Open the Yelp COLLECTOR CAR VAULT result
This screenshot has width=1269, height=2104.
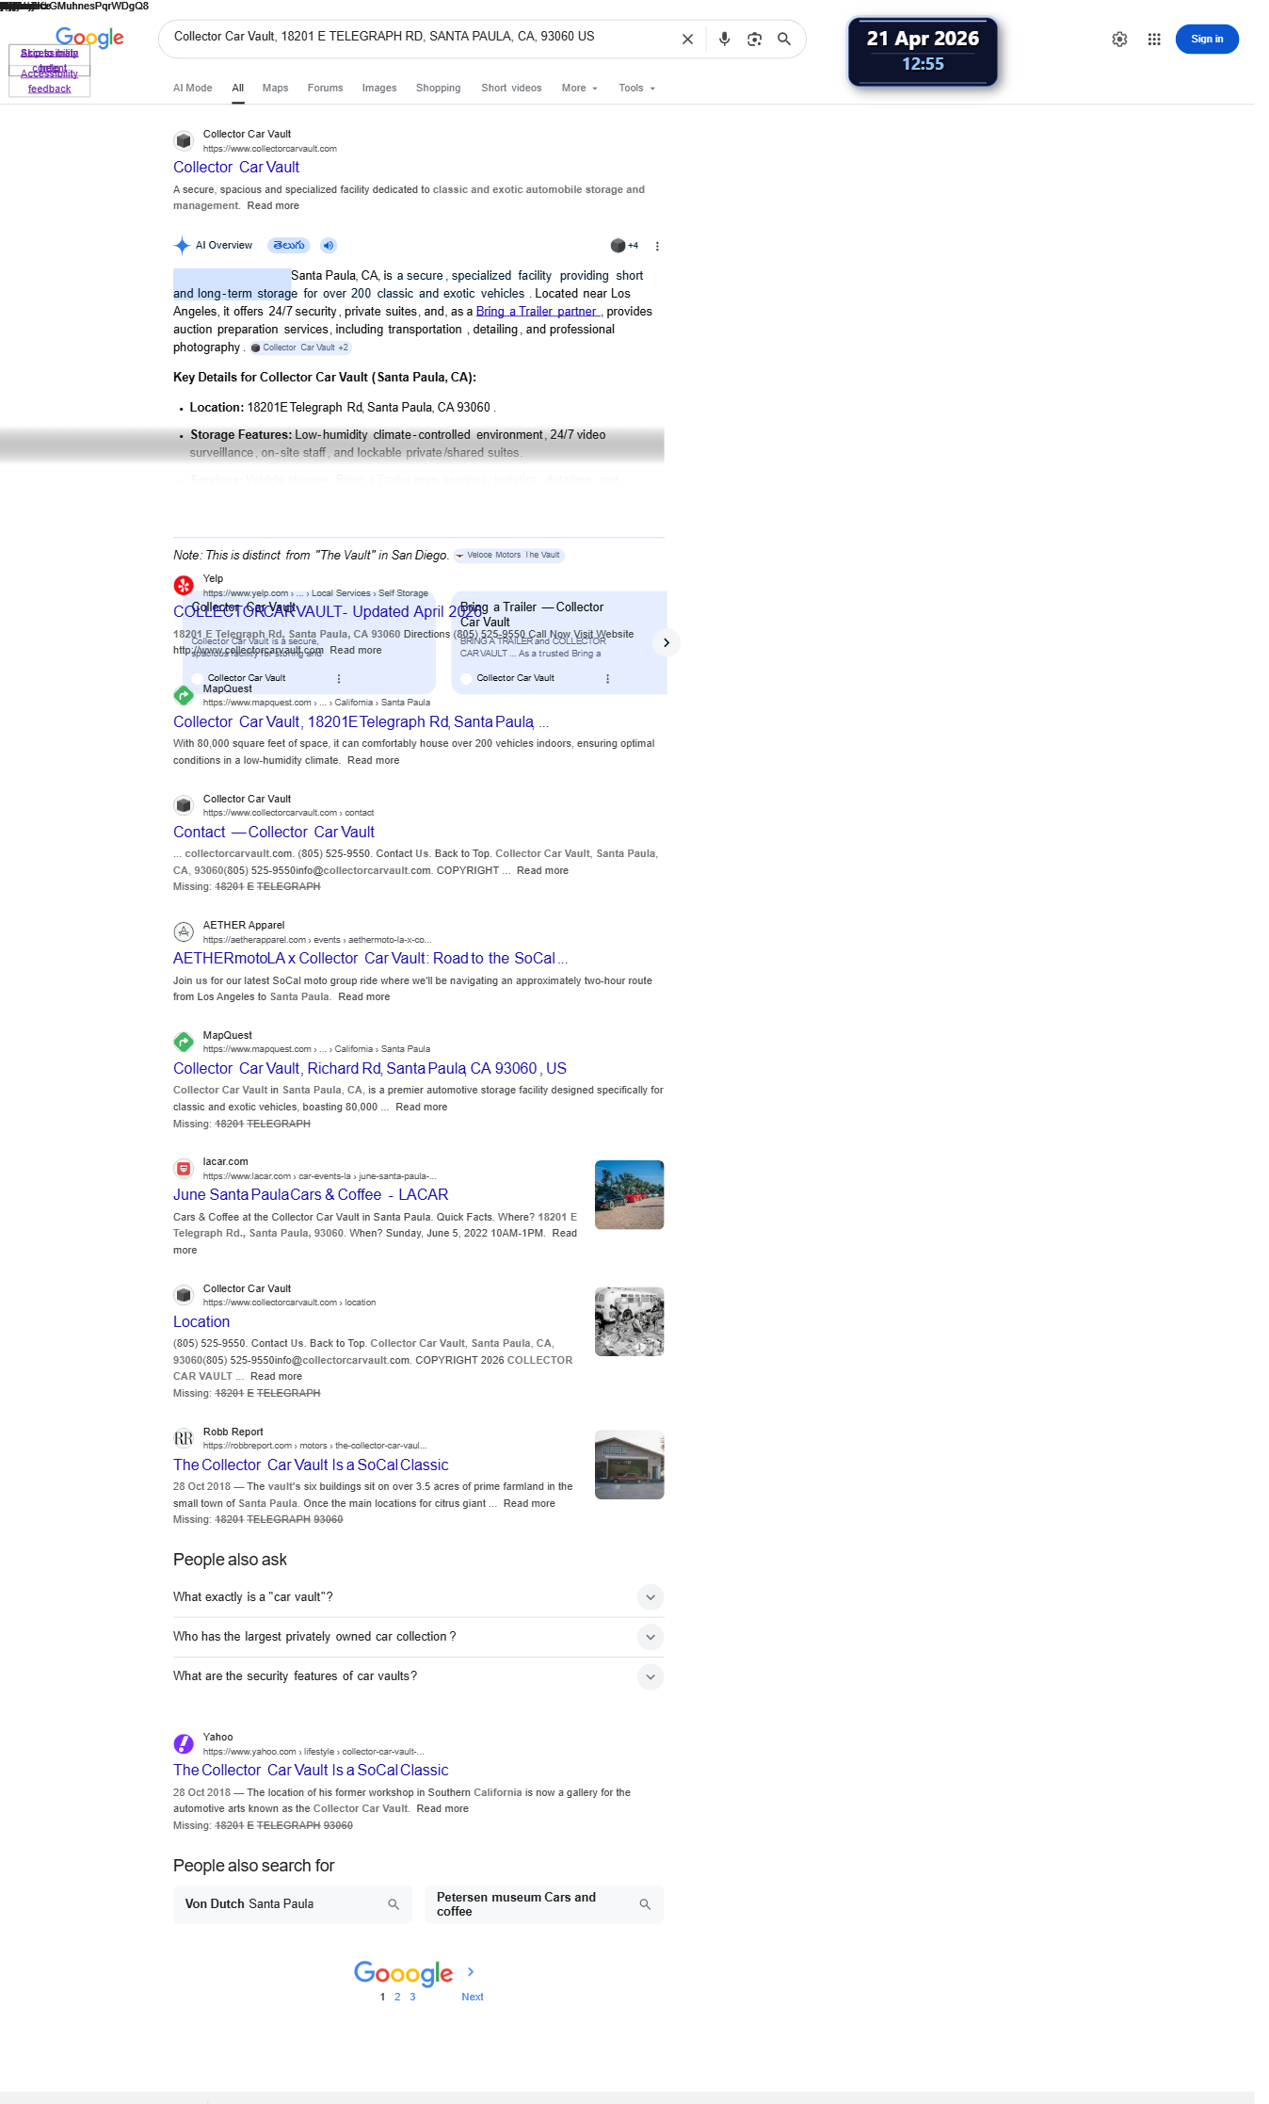click(x=328, y=612)
